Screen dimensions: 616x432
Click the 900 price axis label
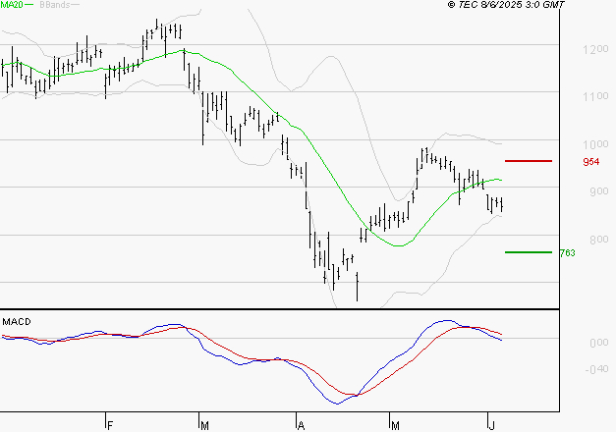coord(598,191)
